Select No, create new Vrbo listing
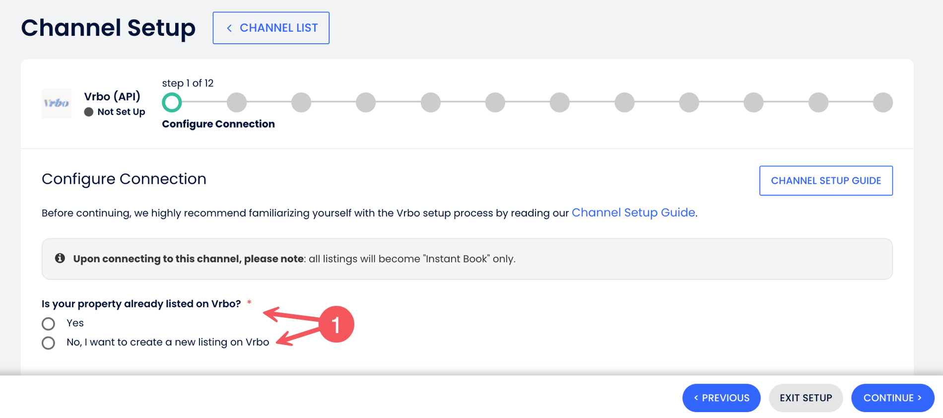This screenshot has width=943, height=418. point(49,343)
